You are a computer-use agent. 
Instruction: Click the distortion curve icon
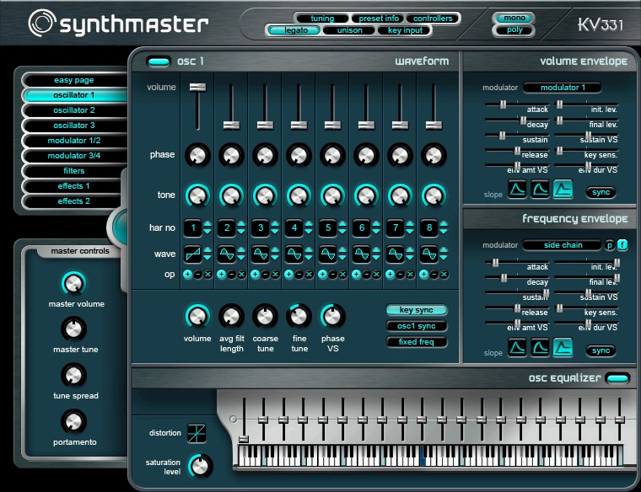pyautogui.click(x=197, y=433)
